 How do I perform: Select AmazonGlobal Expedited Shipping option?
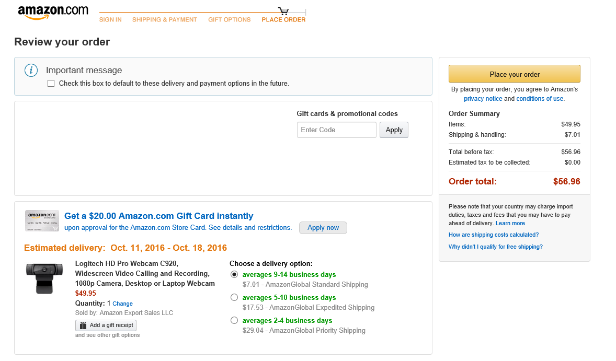point(234,298)
